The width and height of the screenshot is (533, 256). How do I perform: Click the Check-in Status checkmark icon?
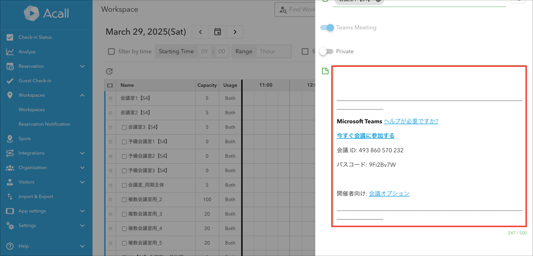10,37
